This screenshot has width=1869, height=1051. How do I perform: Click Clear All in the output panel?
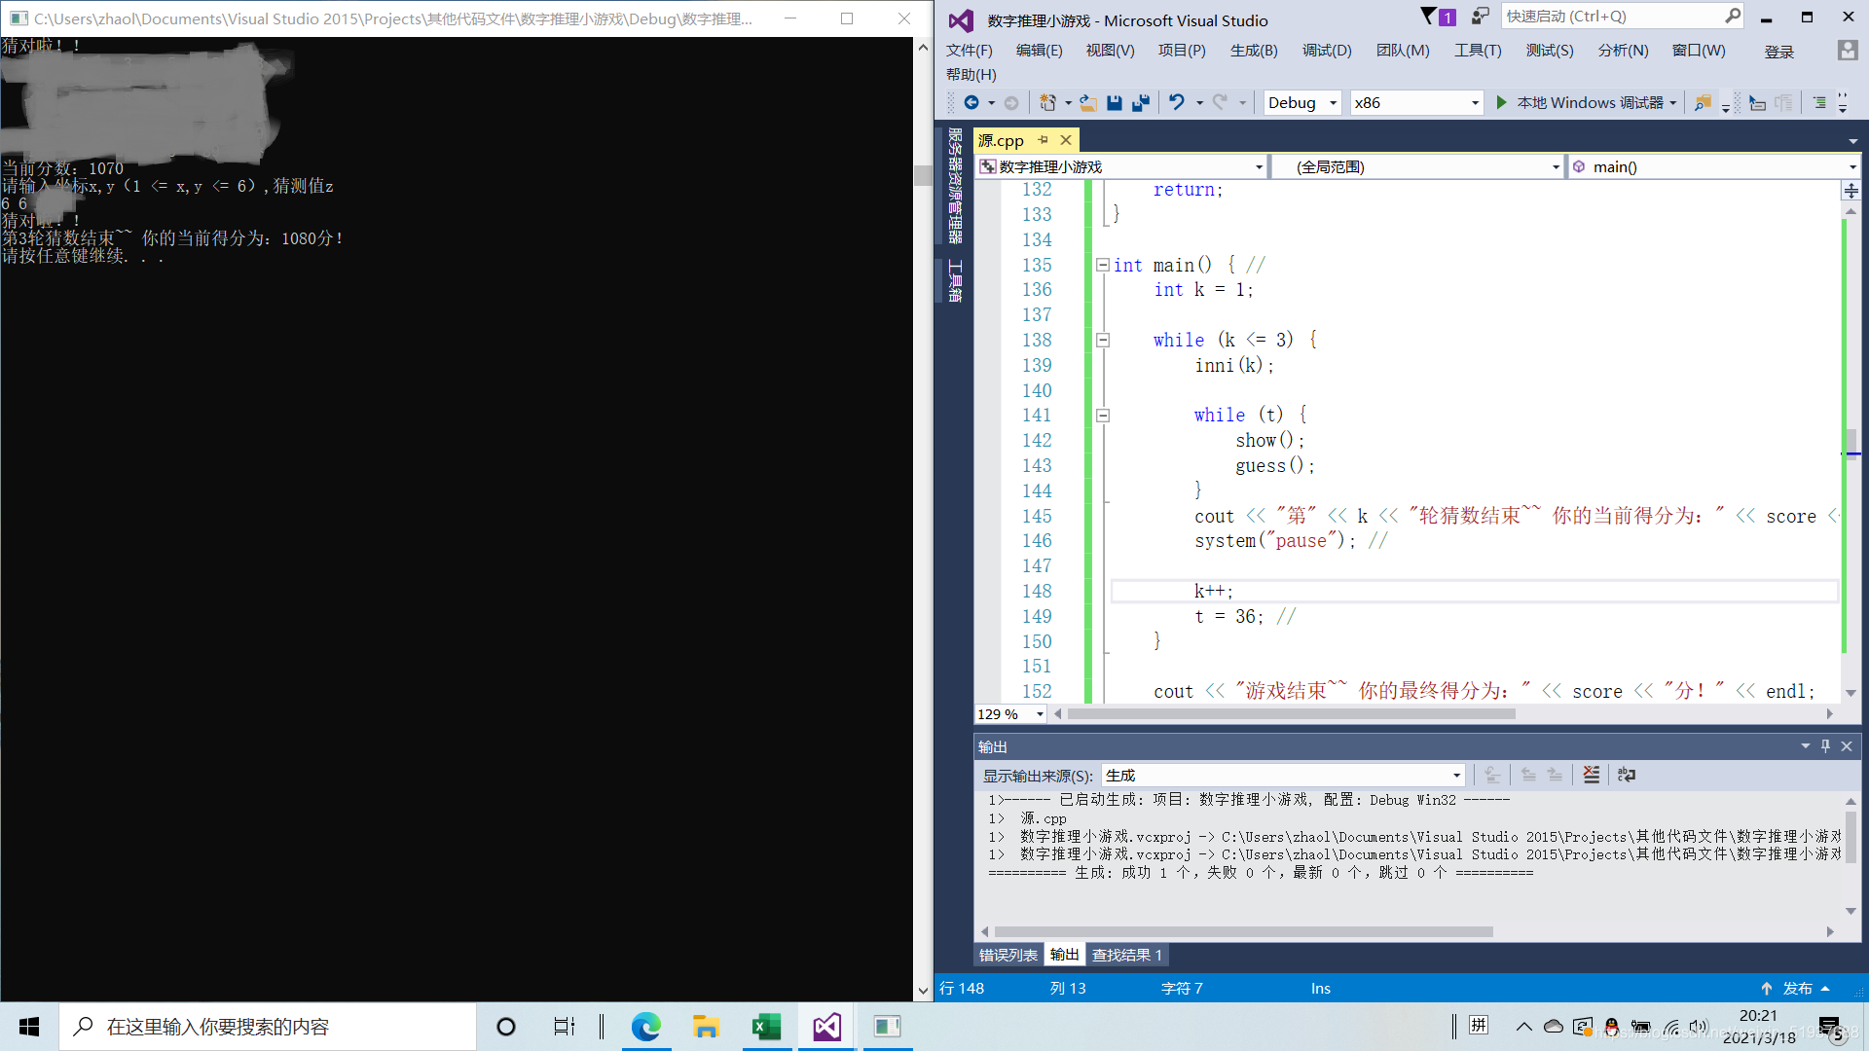pos(1592,775)
